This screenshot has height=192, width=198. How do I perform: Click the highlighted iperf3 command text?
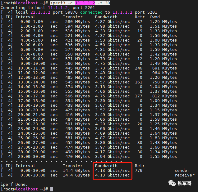80,3
